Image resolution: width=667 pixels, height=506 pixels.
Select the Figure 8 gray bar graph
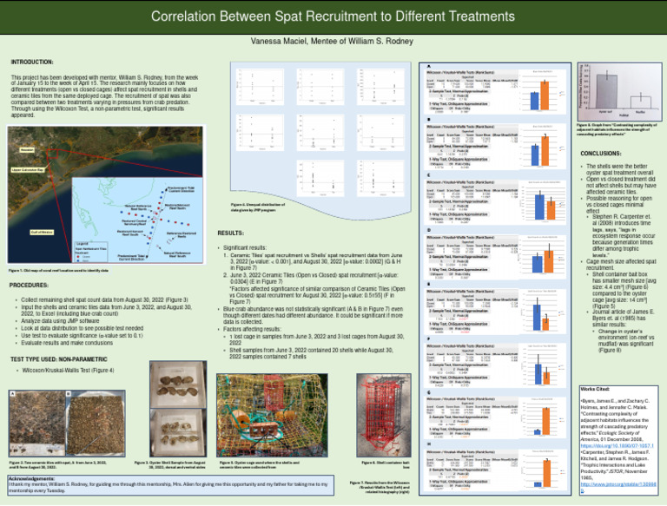pyautogui.click(x=620, y=92)
